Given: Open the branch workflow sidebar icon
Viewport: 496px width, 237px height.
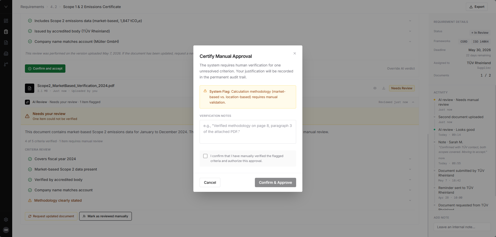Looking at the screenshot, I should (x=6, y=64).
